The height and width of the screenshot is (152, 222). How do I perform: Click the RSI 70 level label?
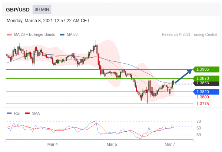199,121
